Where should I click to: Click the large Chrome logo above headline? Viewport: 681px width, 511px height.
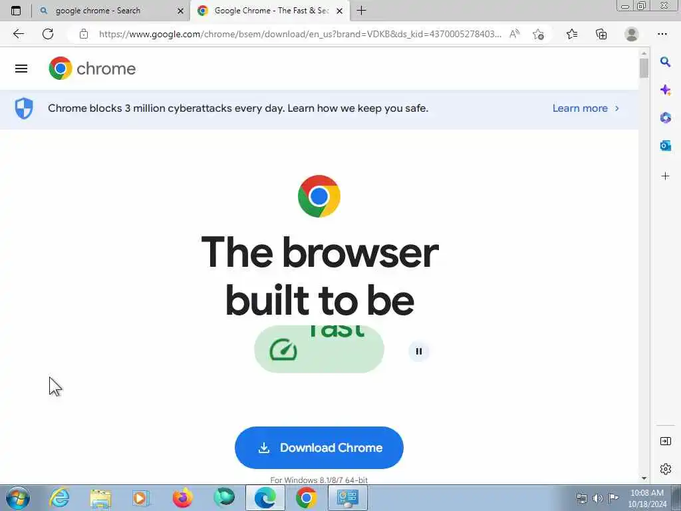319,196
